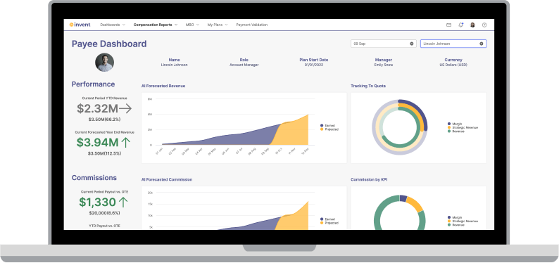Clear the 09 Sep period field
559x263 pixels.
pos(411,44)
